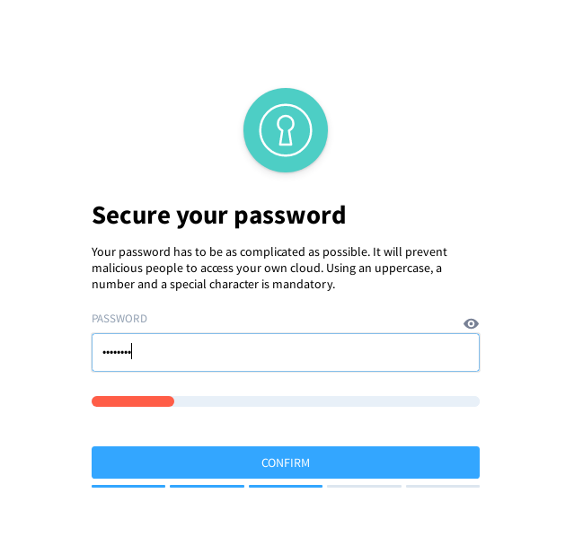Show the password with the eye icon

(471, 323)
